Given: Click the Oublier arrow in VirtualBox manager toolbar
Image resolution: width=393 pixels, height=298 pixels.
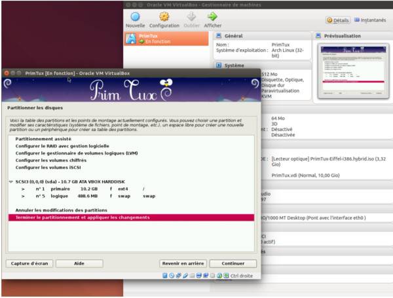Looking at the screenshot, I should 191,17.
